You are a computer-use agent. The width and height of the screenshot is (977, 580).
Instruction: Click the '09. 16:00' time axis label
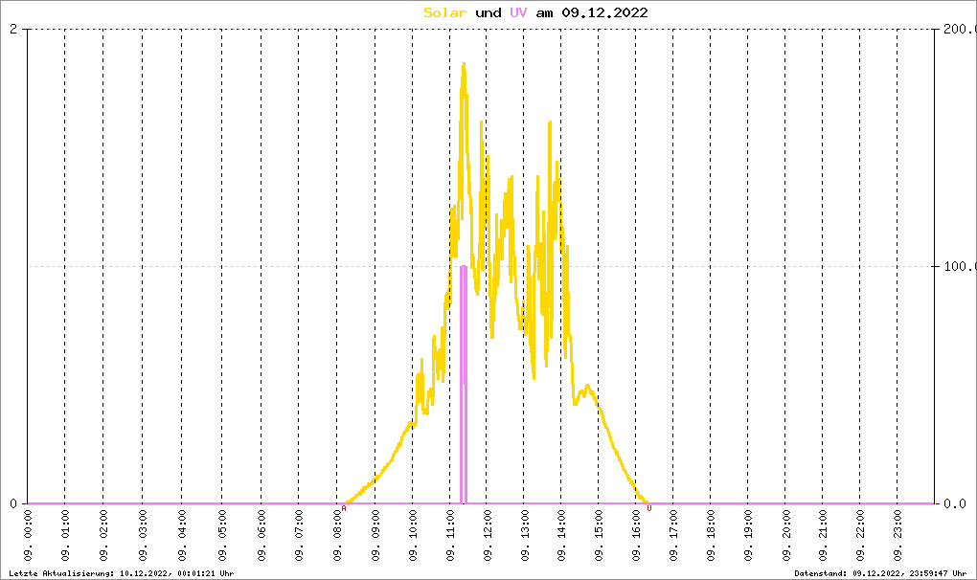[x=636, y=535]
